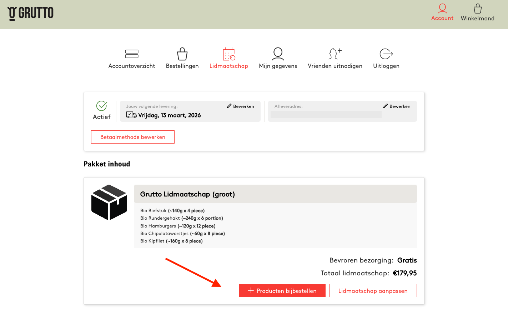Click the Vrienden uitnodigen icon
508x310 pixels.
pos(335,54)
